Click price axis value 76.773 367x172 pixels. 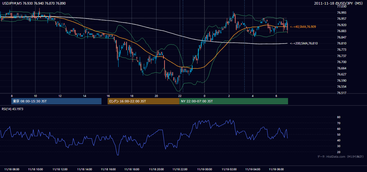341,50
